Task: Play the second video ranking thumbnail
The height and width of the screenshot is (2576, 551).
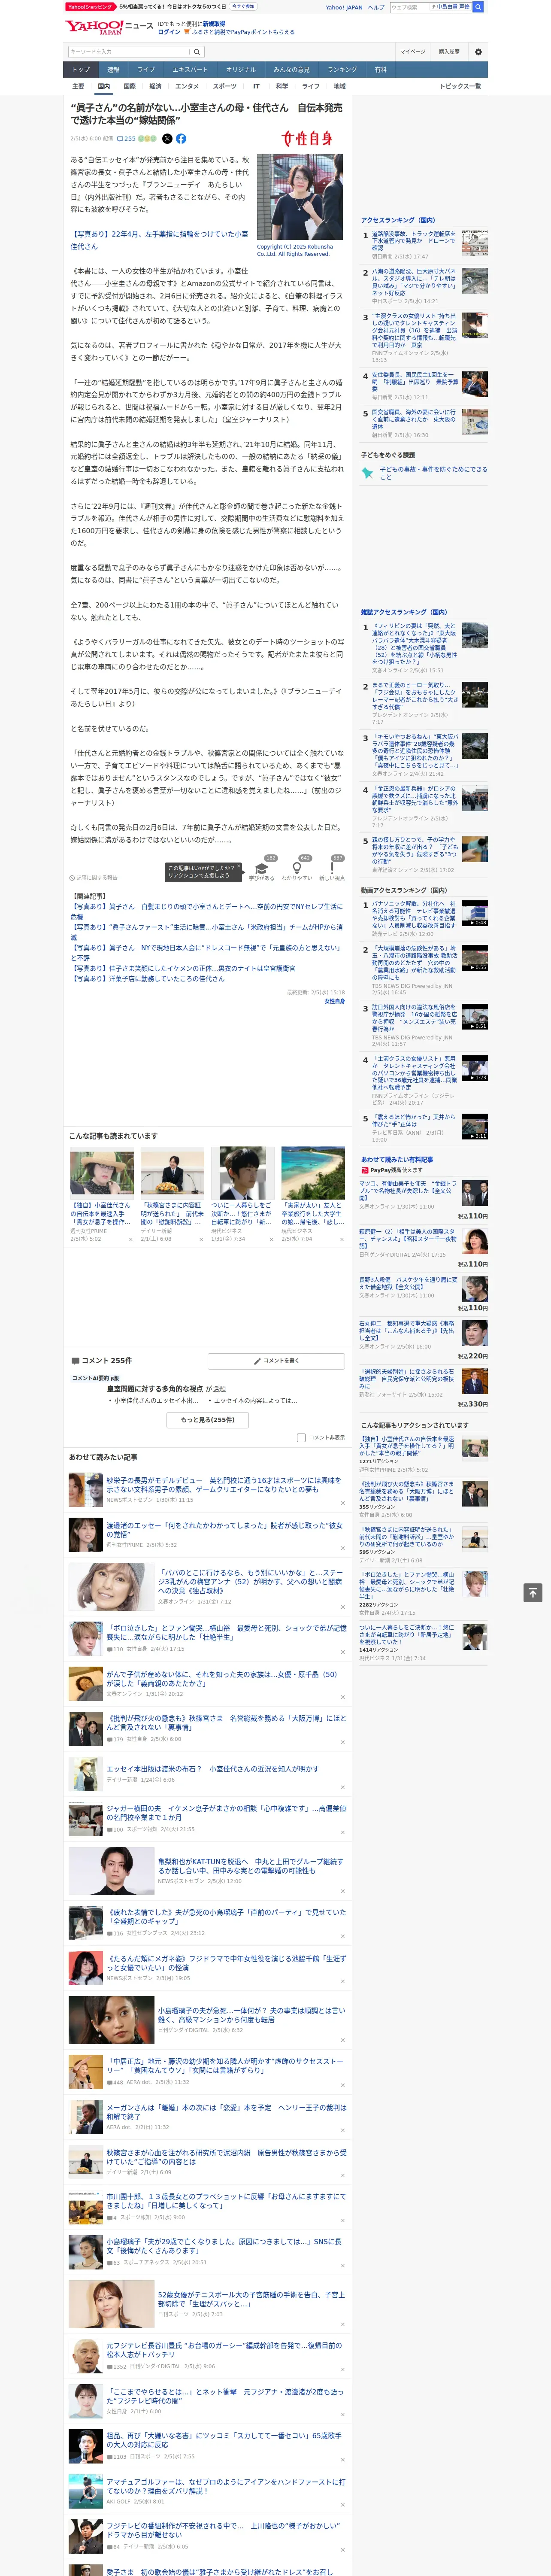Action: pyautogui.click(x=475, y=958)
